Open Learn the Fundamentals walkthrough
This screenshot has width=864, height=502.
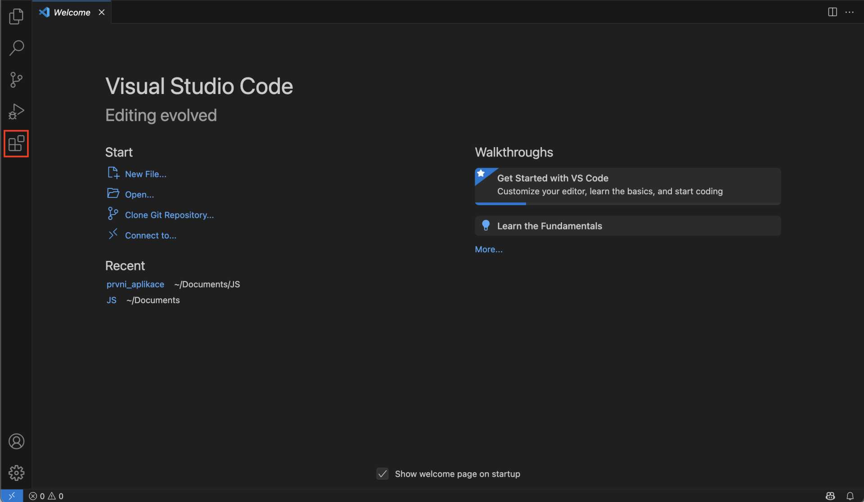click(x=628, y=226)
